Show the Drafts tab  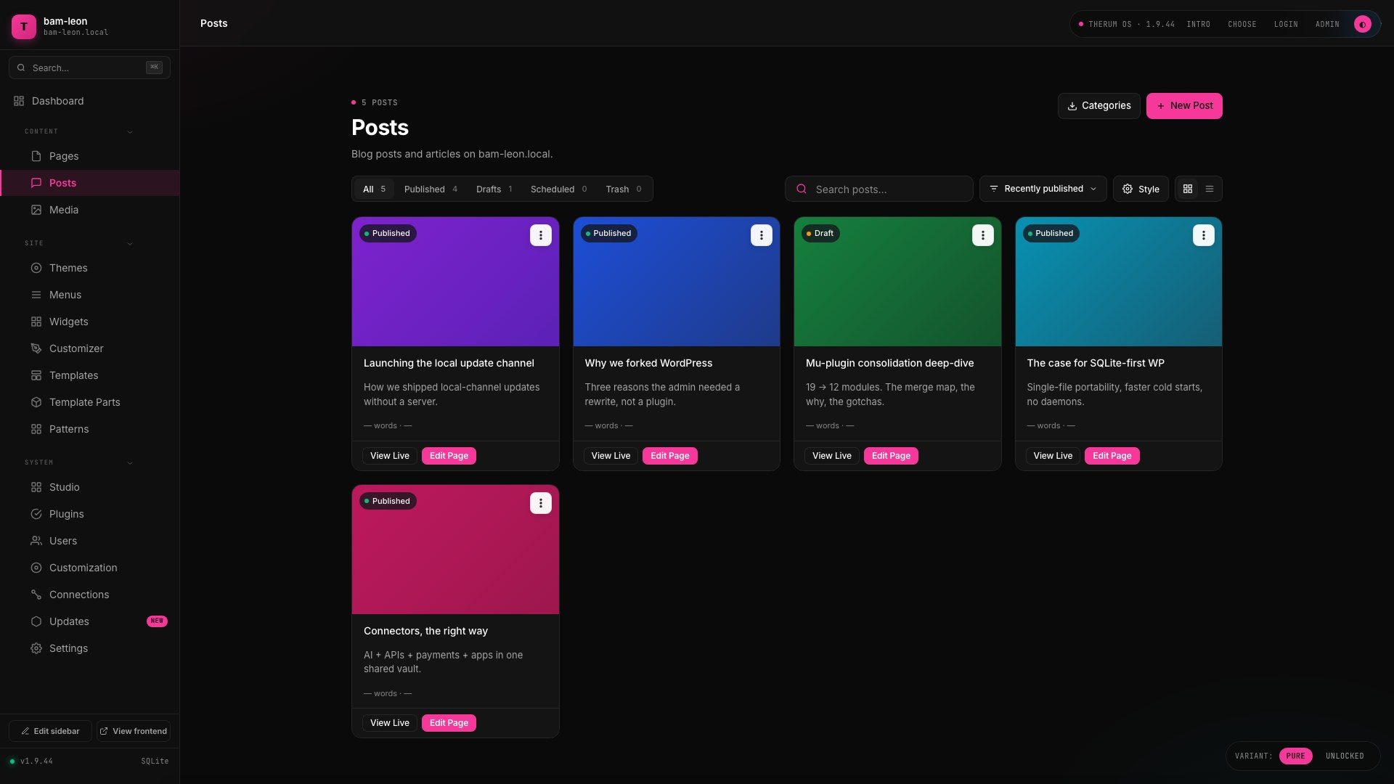click(494, 189)
